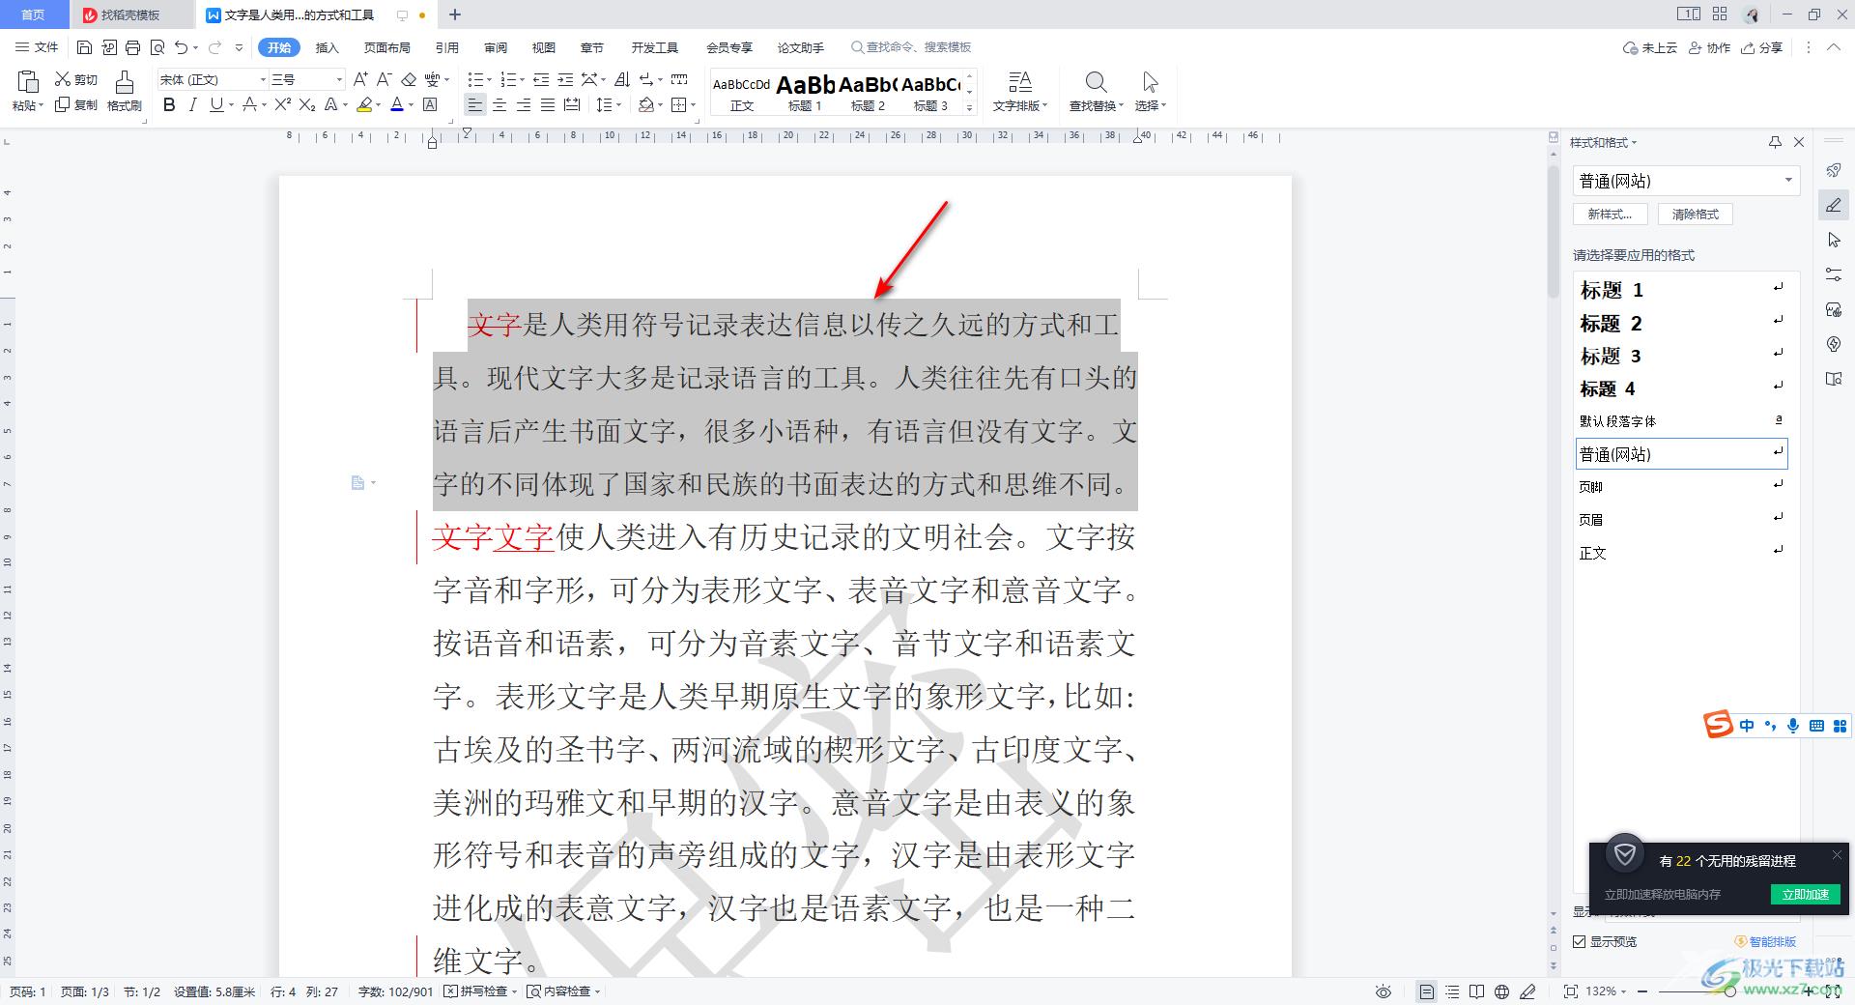Switch to Web layout view
Screen dimensions: 1855x1005
1501,991
